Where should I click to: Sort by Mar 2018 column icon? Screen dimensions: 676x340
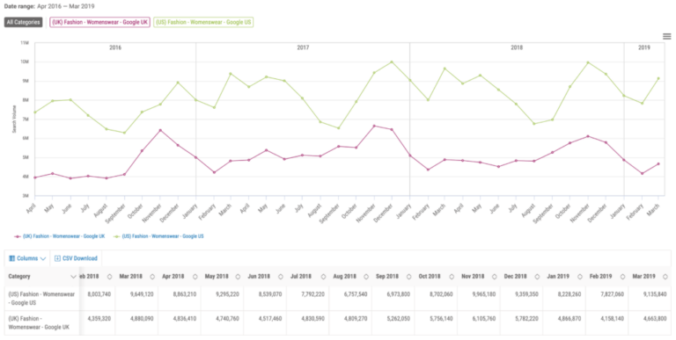pos(152,277)
